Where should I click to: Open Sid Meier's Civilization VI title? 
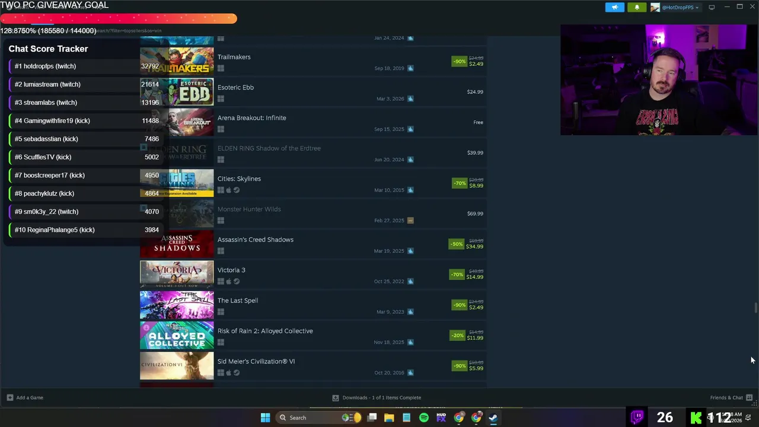[256, 361]
